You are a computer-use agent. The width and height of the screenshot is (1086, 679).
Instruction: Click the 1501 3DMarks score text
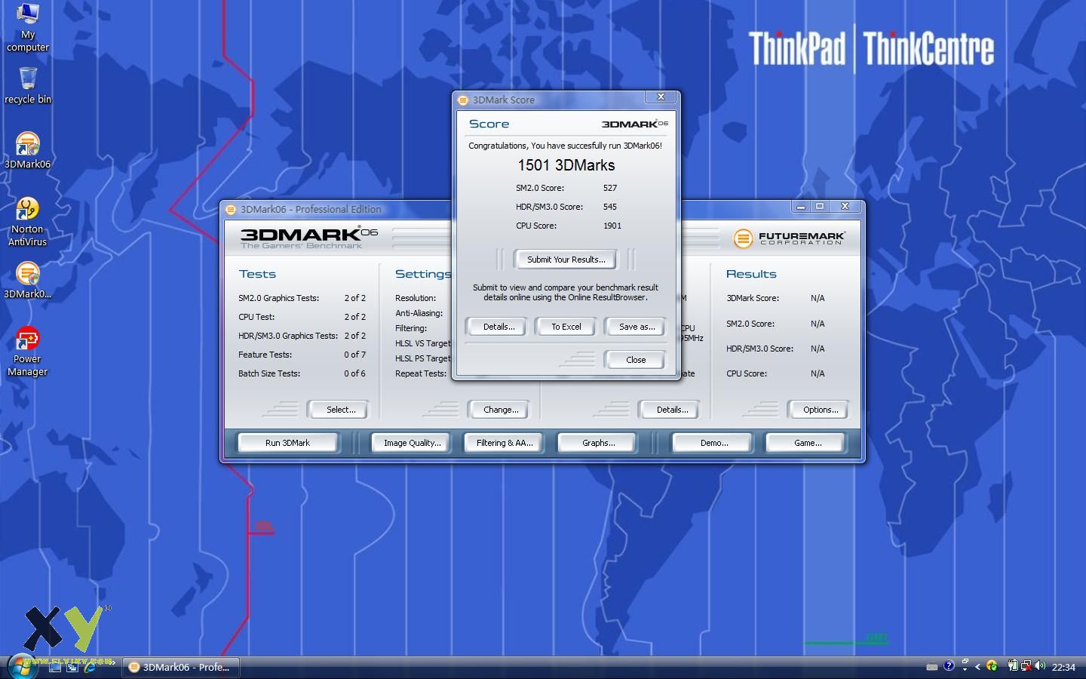pos(566,165)
